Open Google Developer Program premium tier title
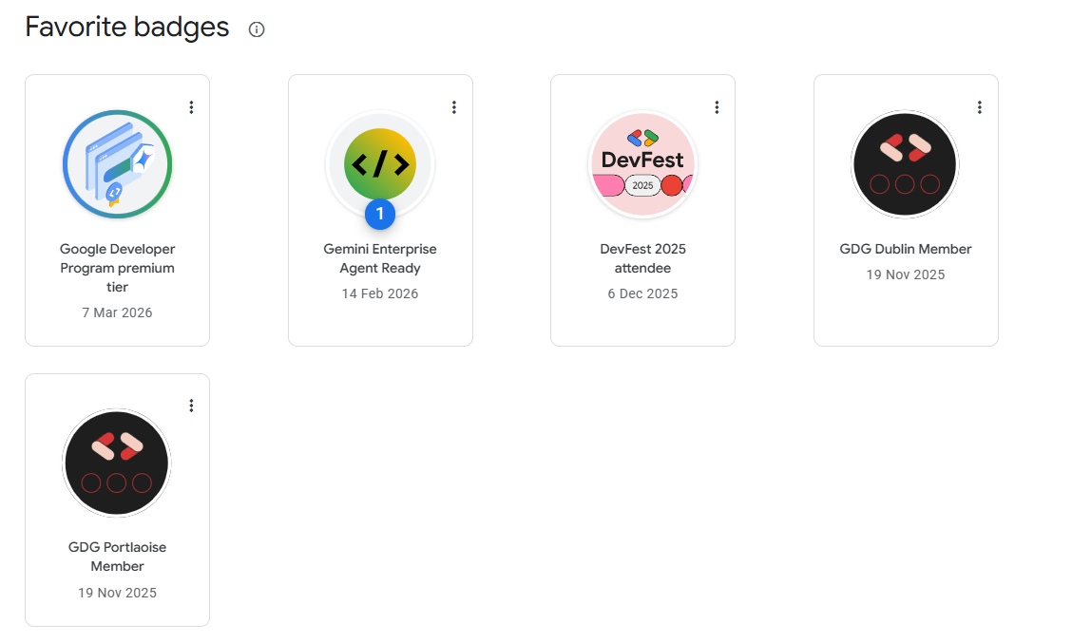The height and width of the screenshot is (643, 1072). 118,268
